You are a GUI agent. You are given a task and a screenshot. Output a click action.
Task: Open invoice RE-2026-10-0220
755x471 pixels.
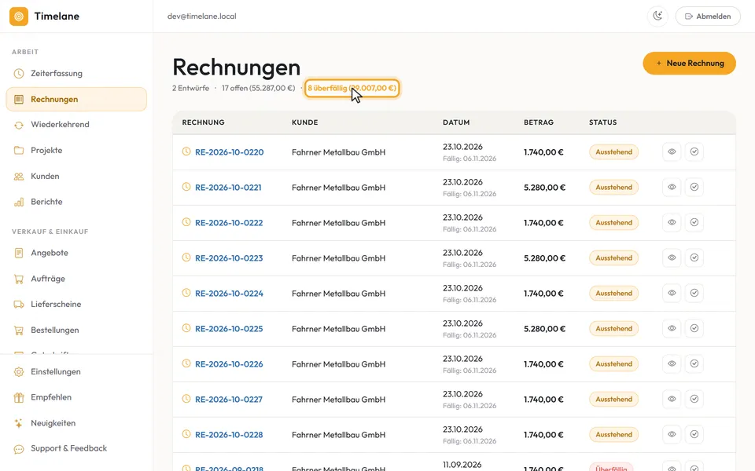[x=229, y=152]
